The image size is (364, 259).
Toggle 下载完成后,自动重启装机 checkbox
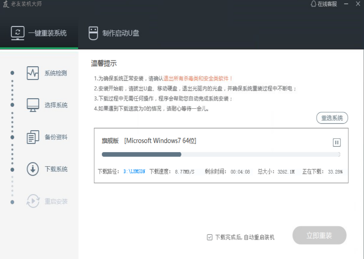(210, 237)
